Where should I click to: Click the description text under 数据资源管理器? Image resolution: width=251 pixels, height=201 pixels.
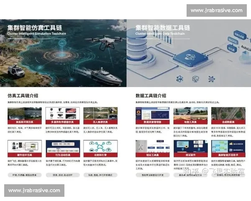point(153,130)
